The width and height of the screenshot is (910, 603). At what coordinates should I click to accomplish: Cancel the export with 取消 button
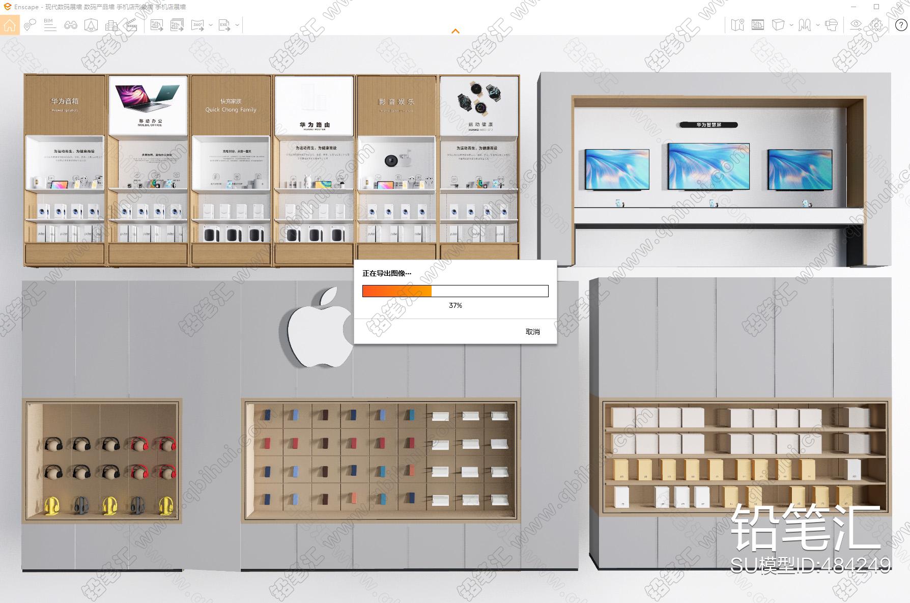[x=532, y=332]
